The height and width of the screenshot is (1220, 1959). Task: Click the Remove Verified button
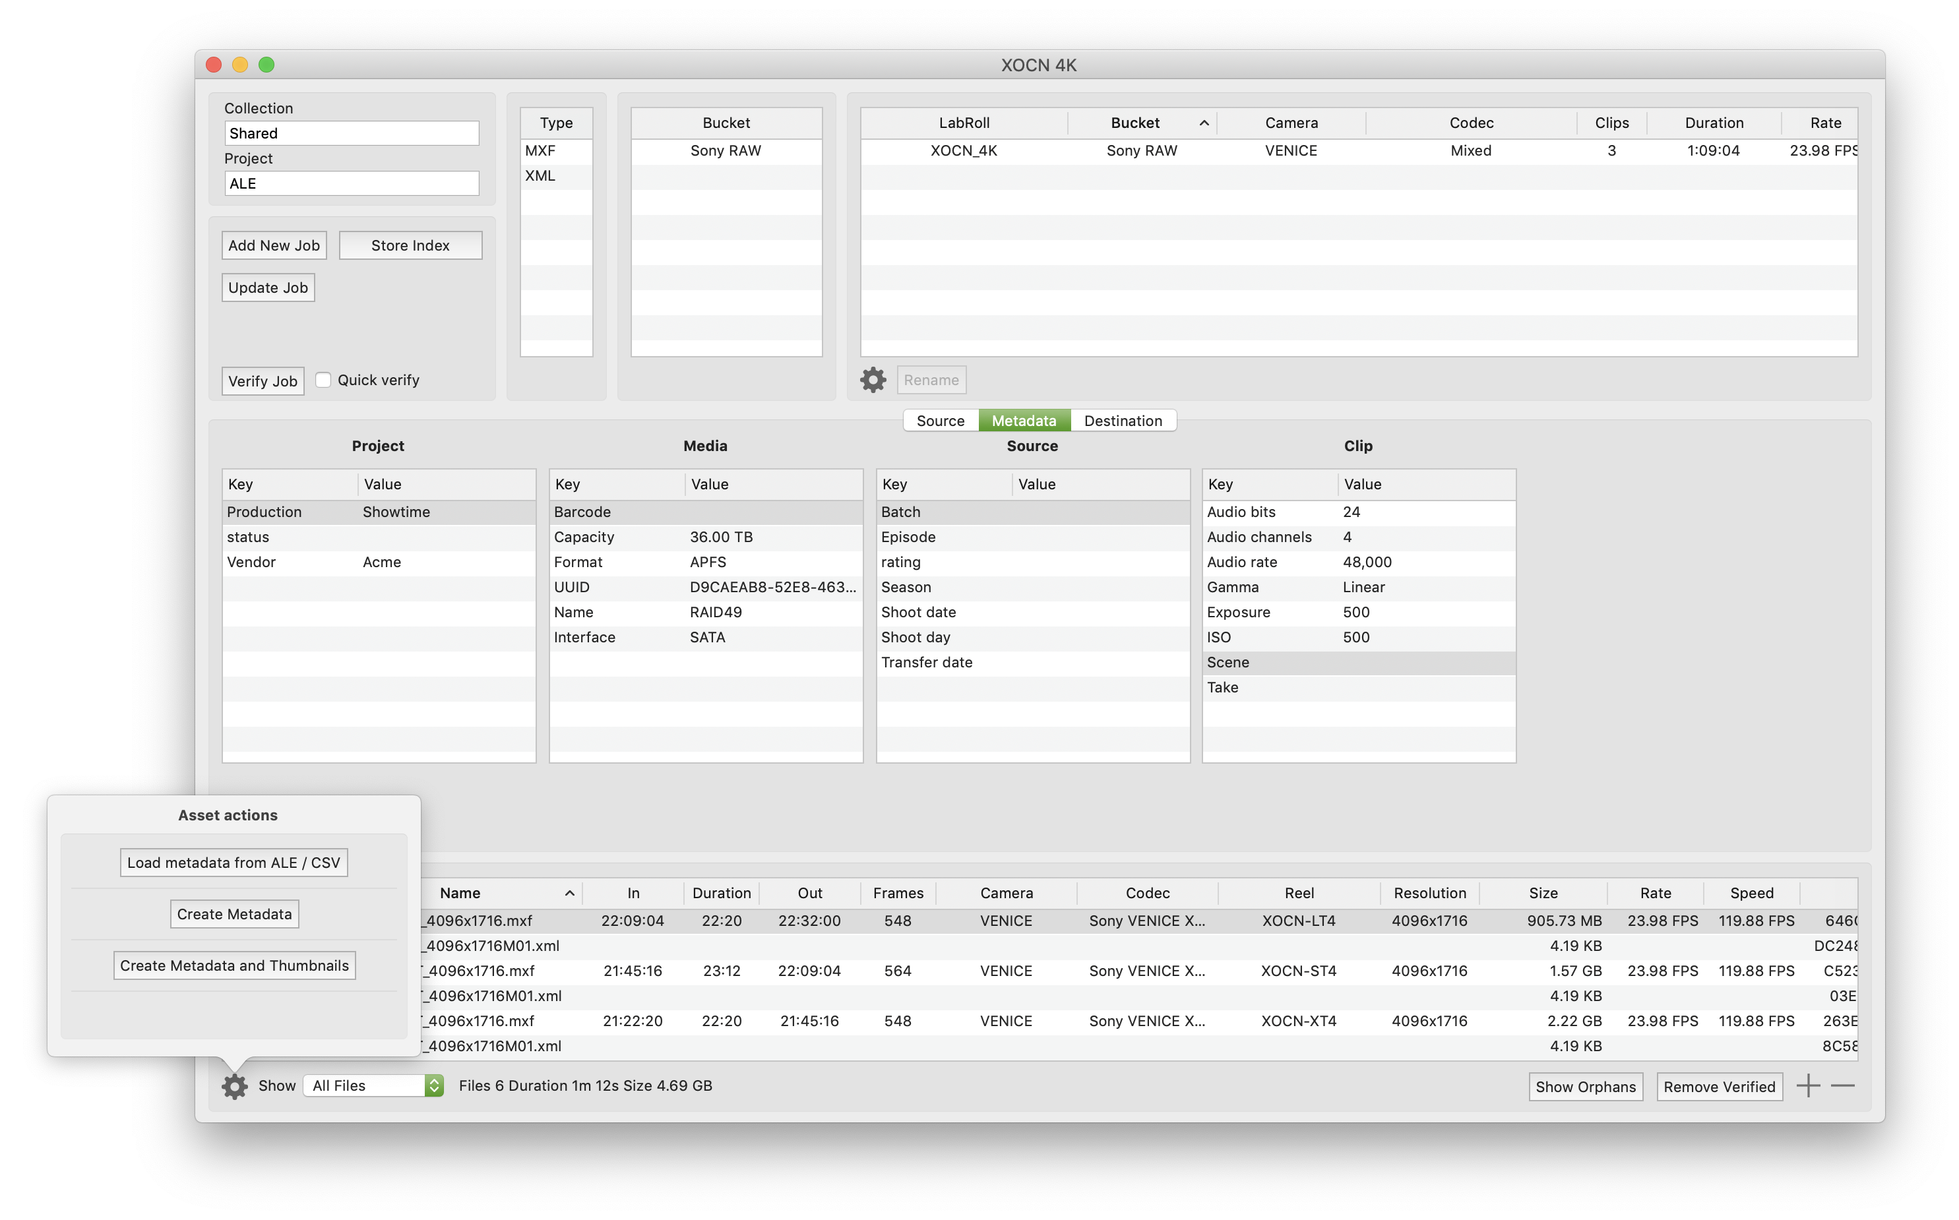tap(1720, 1087)
